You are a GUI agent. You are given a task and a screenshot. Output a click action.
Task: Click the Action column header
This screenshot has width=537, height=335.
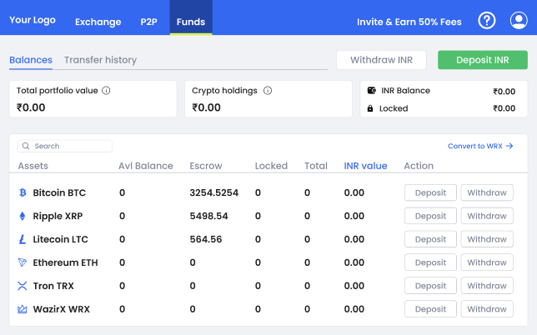pos(419,166)
